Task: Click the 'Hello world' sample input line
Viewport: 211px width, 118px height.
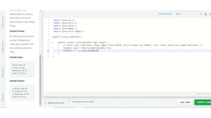Action: point(19,65)
